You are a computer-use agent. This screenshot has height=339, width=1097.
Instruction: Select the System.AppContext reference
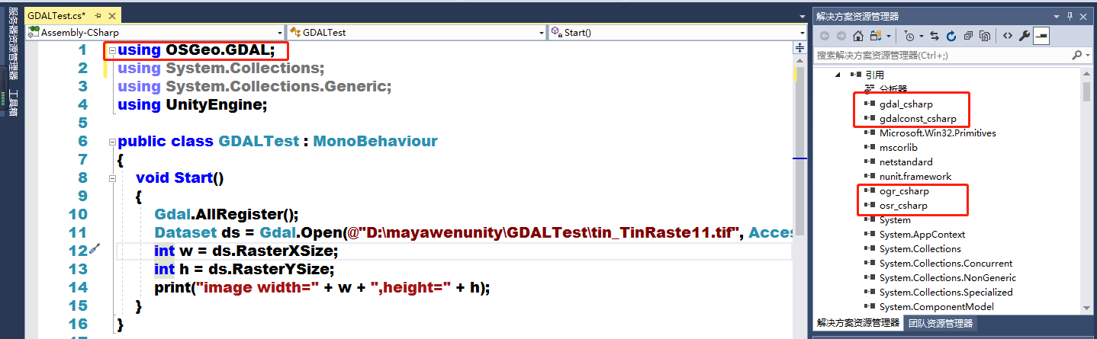[x=922, y=234]
